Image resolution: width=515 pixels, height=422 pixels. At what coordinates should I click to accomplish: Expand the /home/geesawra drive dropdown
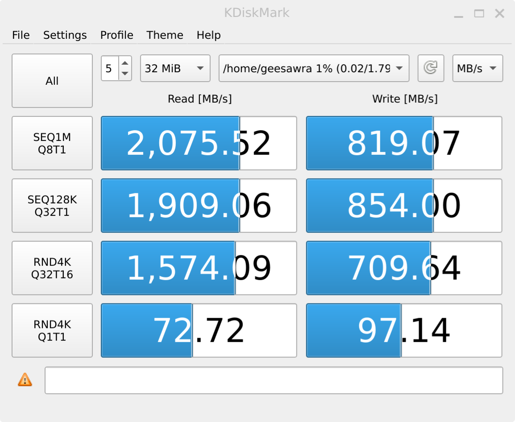[314, 68]
